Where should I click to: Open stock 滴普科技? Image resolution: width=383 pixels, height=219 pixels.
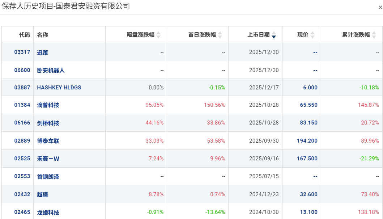[x=48, y=105]
